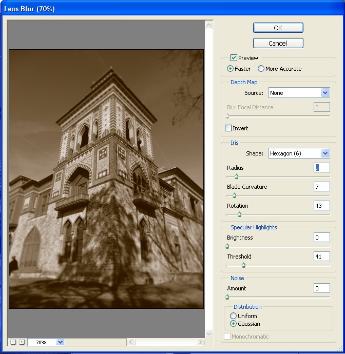345x354 pixels.
Task: Click the OK button
Action: point(278,28)
